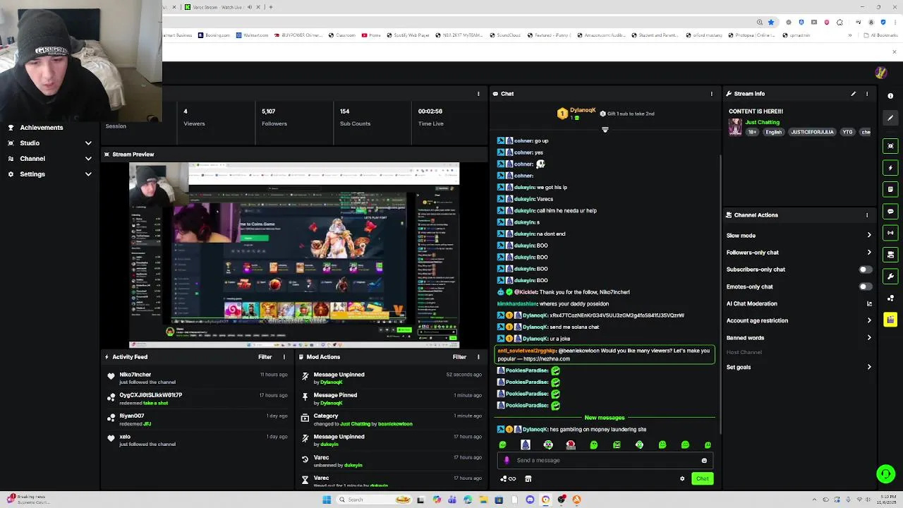Click the Stream Preview video thumbnail
This screenshot has width=903, height=508.
[294, 255]
